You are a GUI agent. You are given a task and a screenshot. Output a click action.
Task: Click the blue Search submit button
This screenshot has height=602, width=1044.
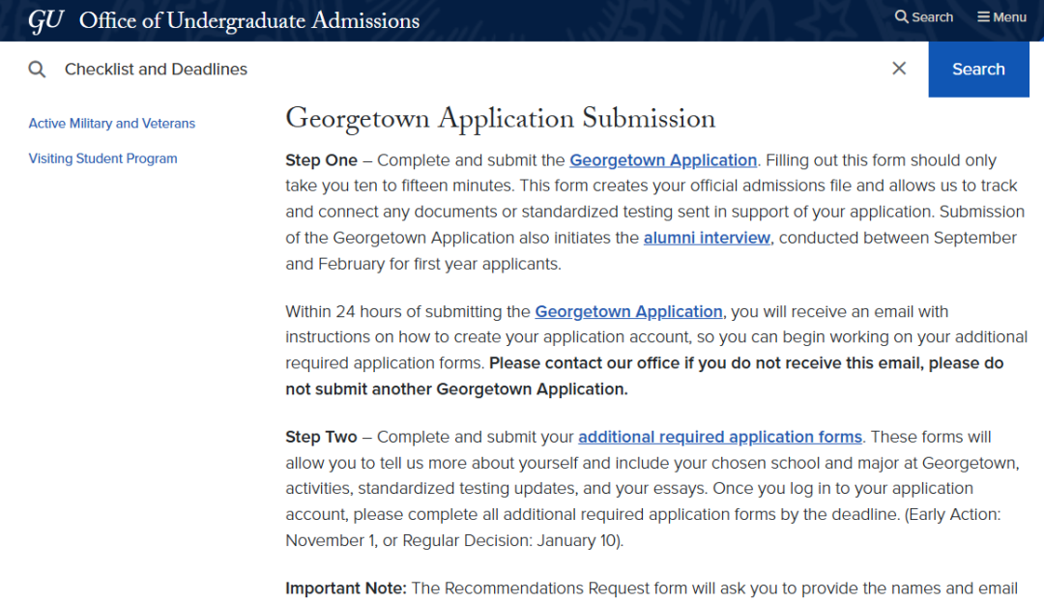click(978, 70)
